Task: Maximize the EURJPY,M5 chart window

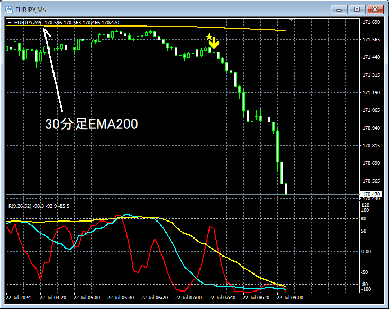Action: pos(357,10)
